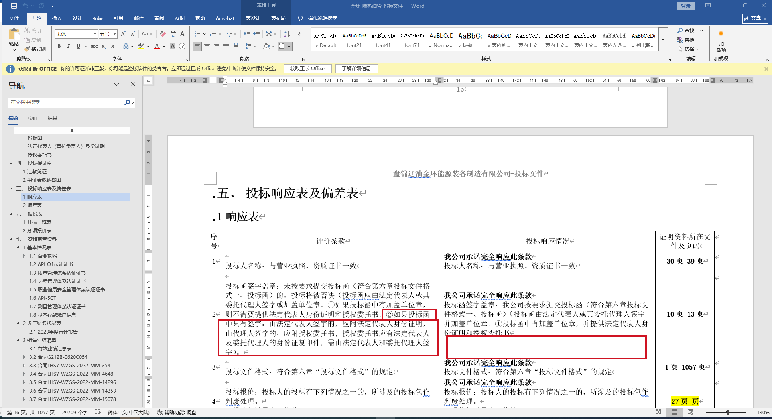Collapse the 七、资格审查资料 heading in navigation

click(x=11, y=239)
